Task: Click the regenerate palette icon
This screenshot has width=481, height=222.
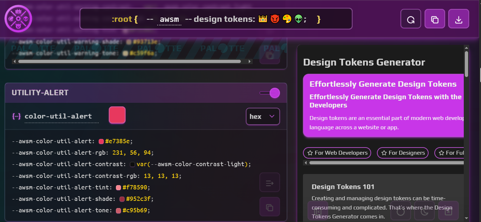Action: coord(411,19)
